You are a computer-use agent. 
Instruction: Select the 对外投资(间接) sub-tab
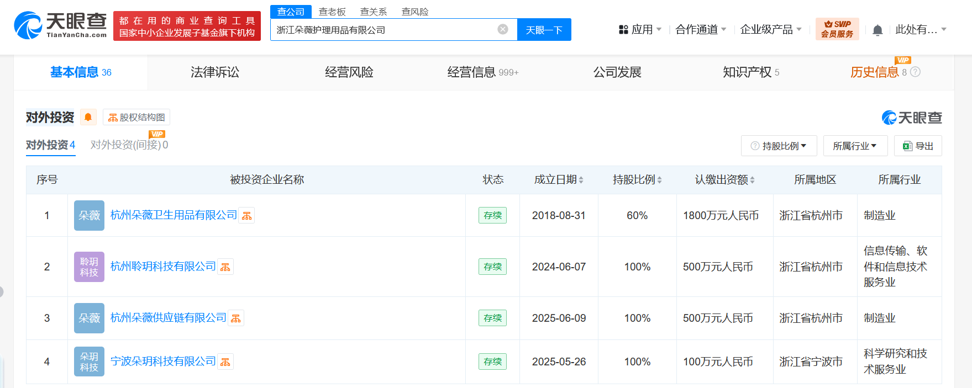(129, 145)
